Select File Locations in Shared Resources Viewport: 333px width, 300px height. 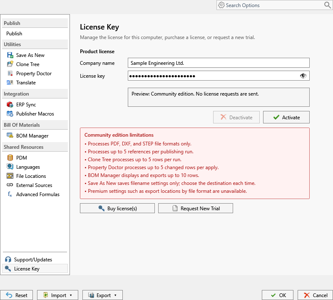35,176
